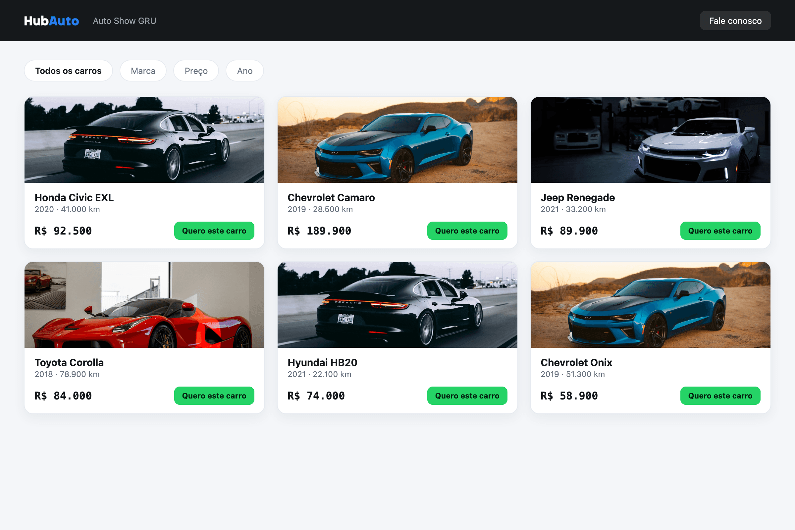Open the Marca filter

click(143, 71)
